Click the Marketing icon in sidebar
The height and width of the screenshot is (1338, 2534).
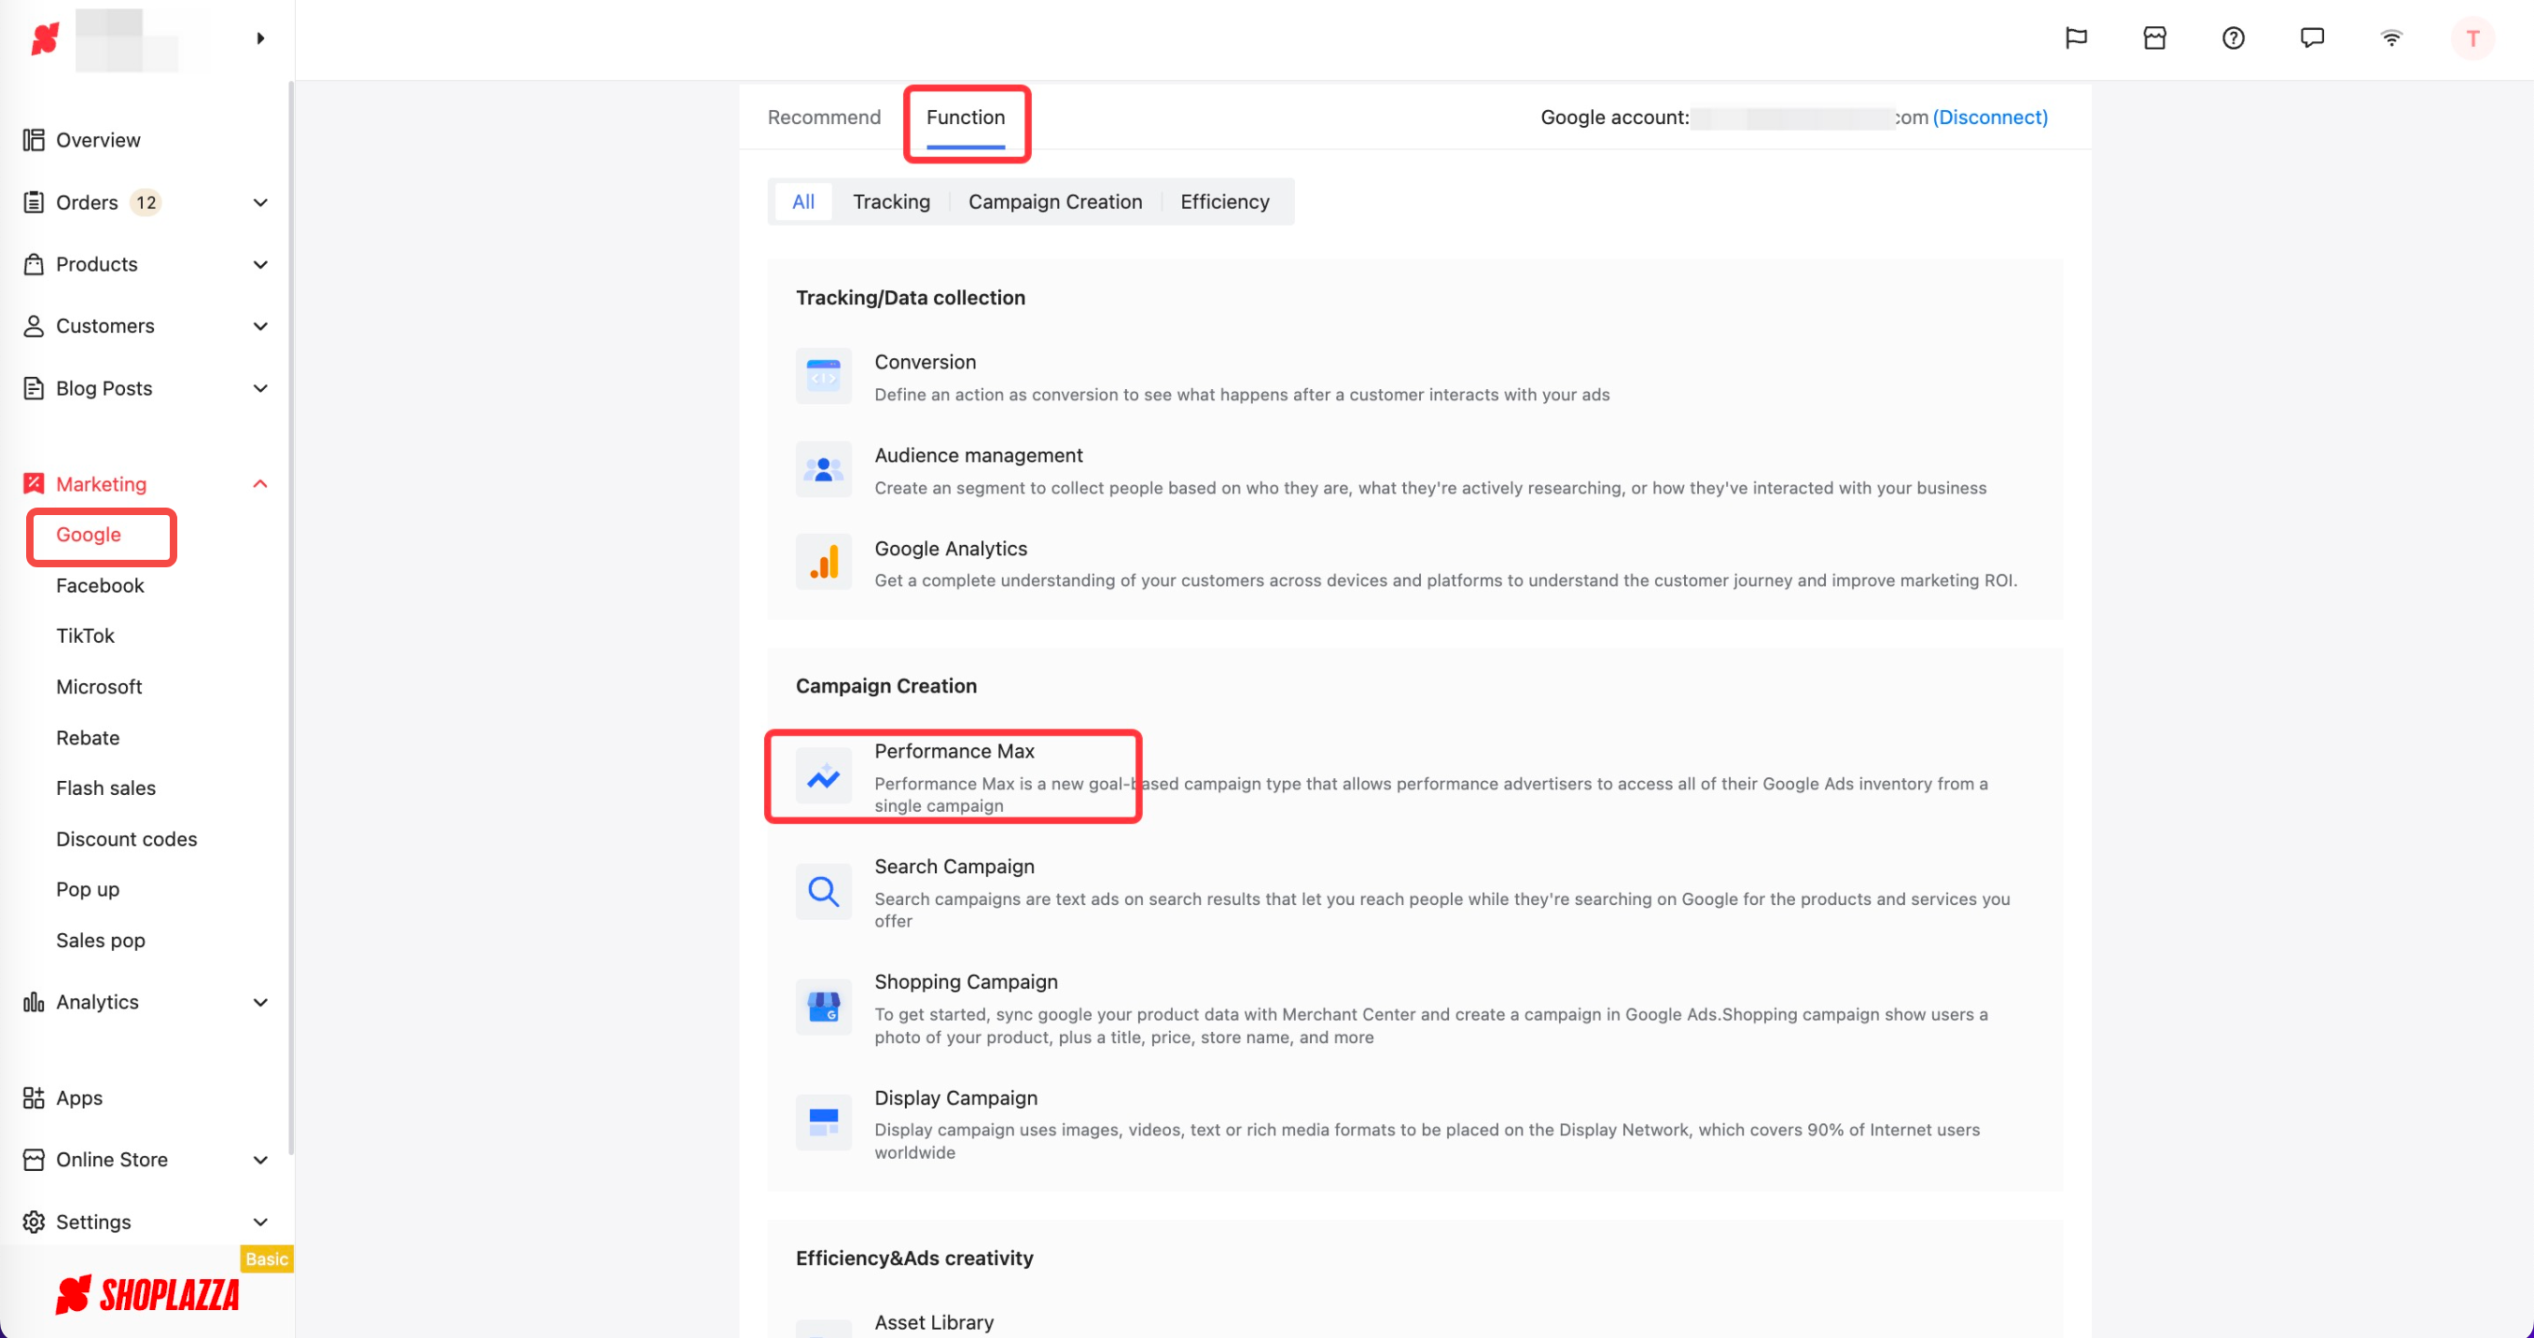34,483
